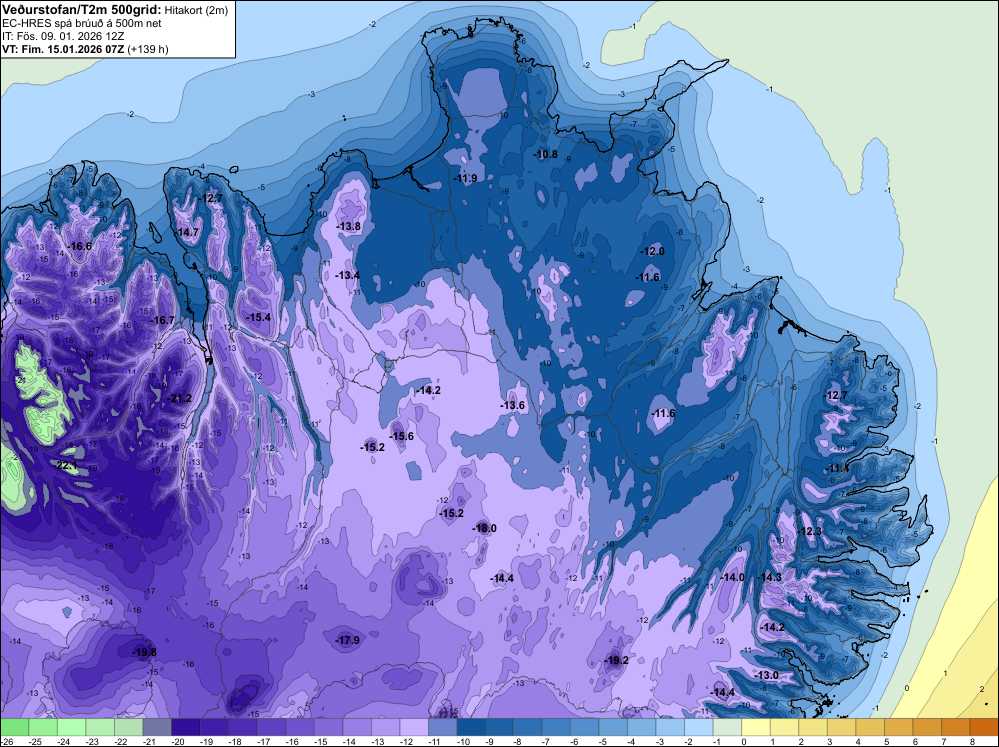Click the legend swatch labeled -26

[15, 727]
